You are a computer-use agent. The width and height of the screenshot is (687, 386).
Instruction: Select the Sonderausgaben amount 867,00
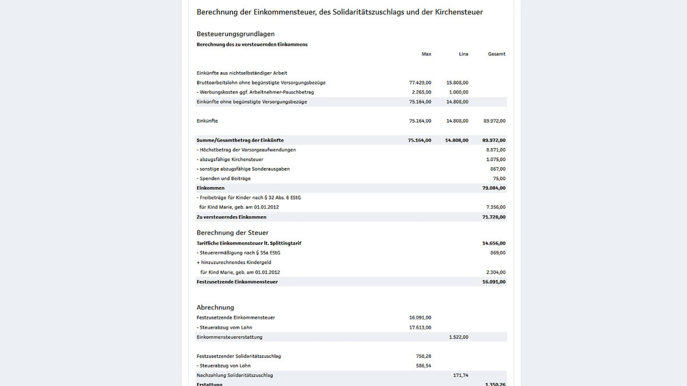[x=498, y=169]
